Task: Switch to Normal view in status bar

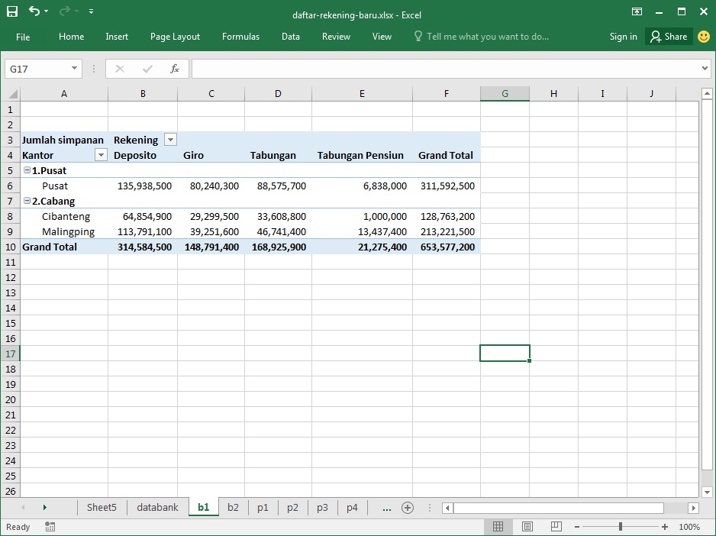Action: click(x=498, y=527)
